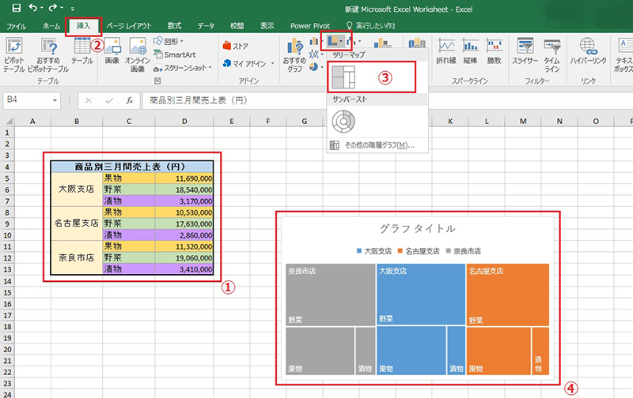
Task: Click the おすすめピボットテーブル icon
Action: click(x=48, y=55)
